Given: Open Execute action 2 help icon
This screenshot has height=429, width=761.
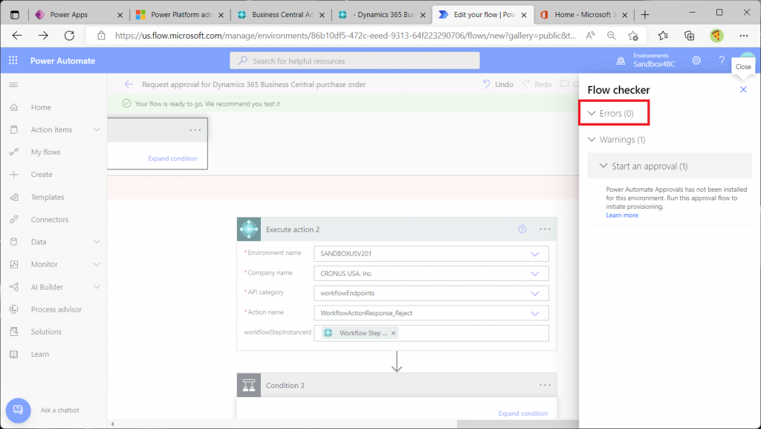Looking at the screenshot, I should (522, 230).
